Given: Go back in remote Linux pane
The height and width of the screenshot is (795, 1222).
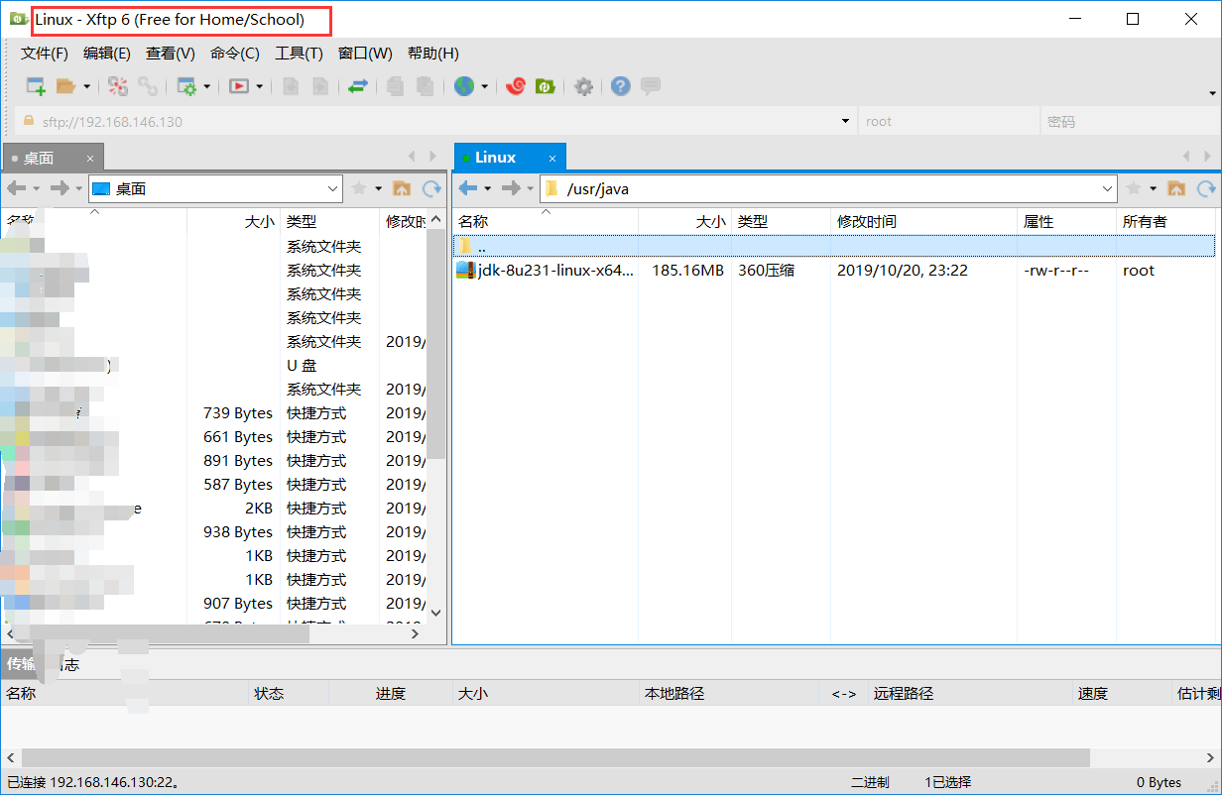Looking at the screenshot, I should [468, 188].
